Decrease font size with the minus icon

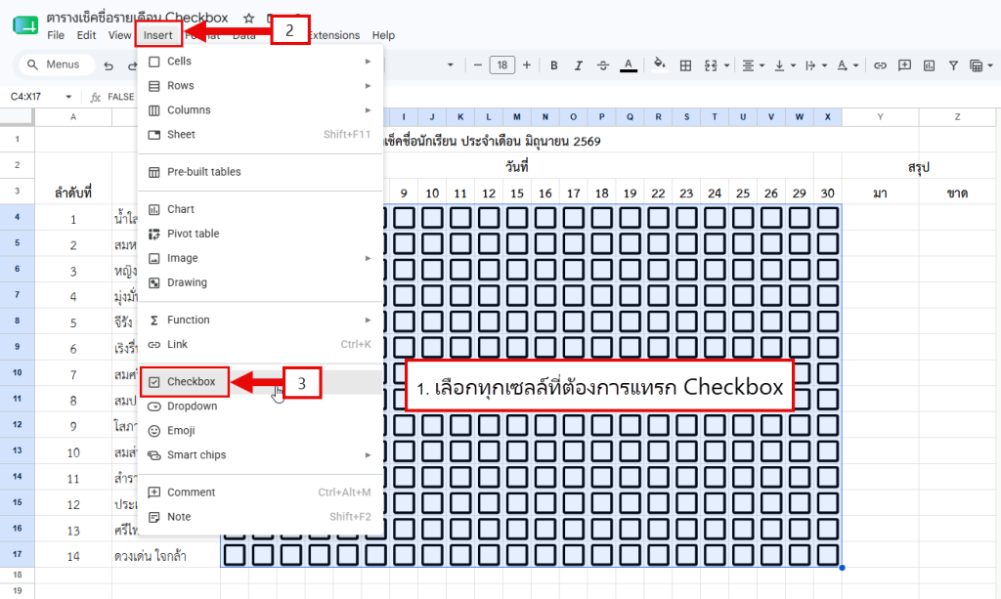click(477, 65)
